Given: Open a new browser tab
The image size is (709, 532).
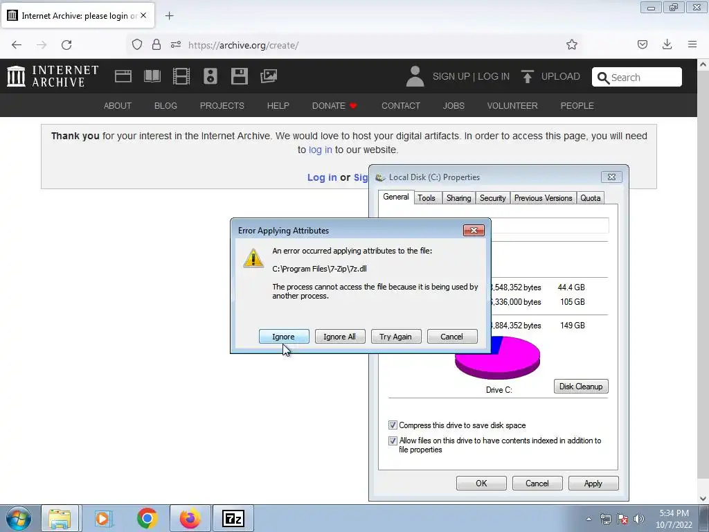Looking at the screenshot, I should pos(169,16).
